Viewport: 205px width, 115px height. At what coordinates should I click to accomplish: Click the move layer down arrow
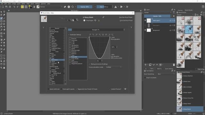tap(154, 65)
